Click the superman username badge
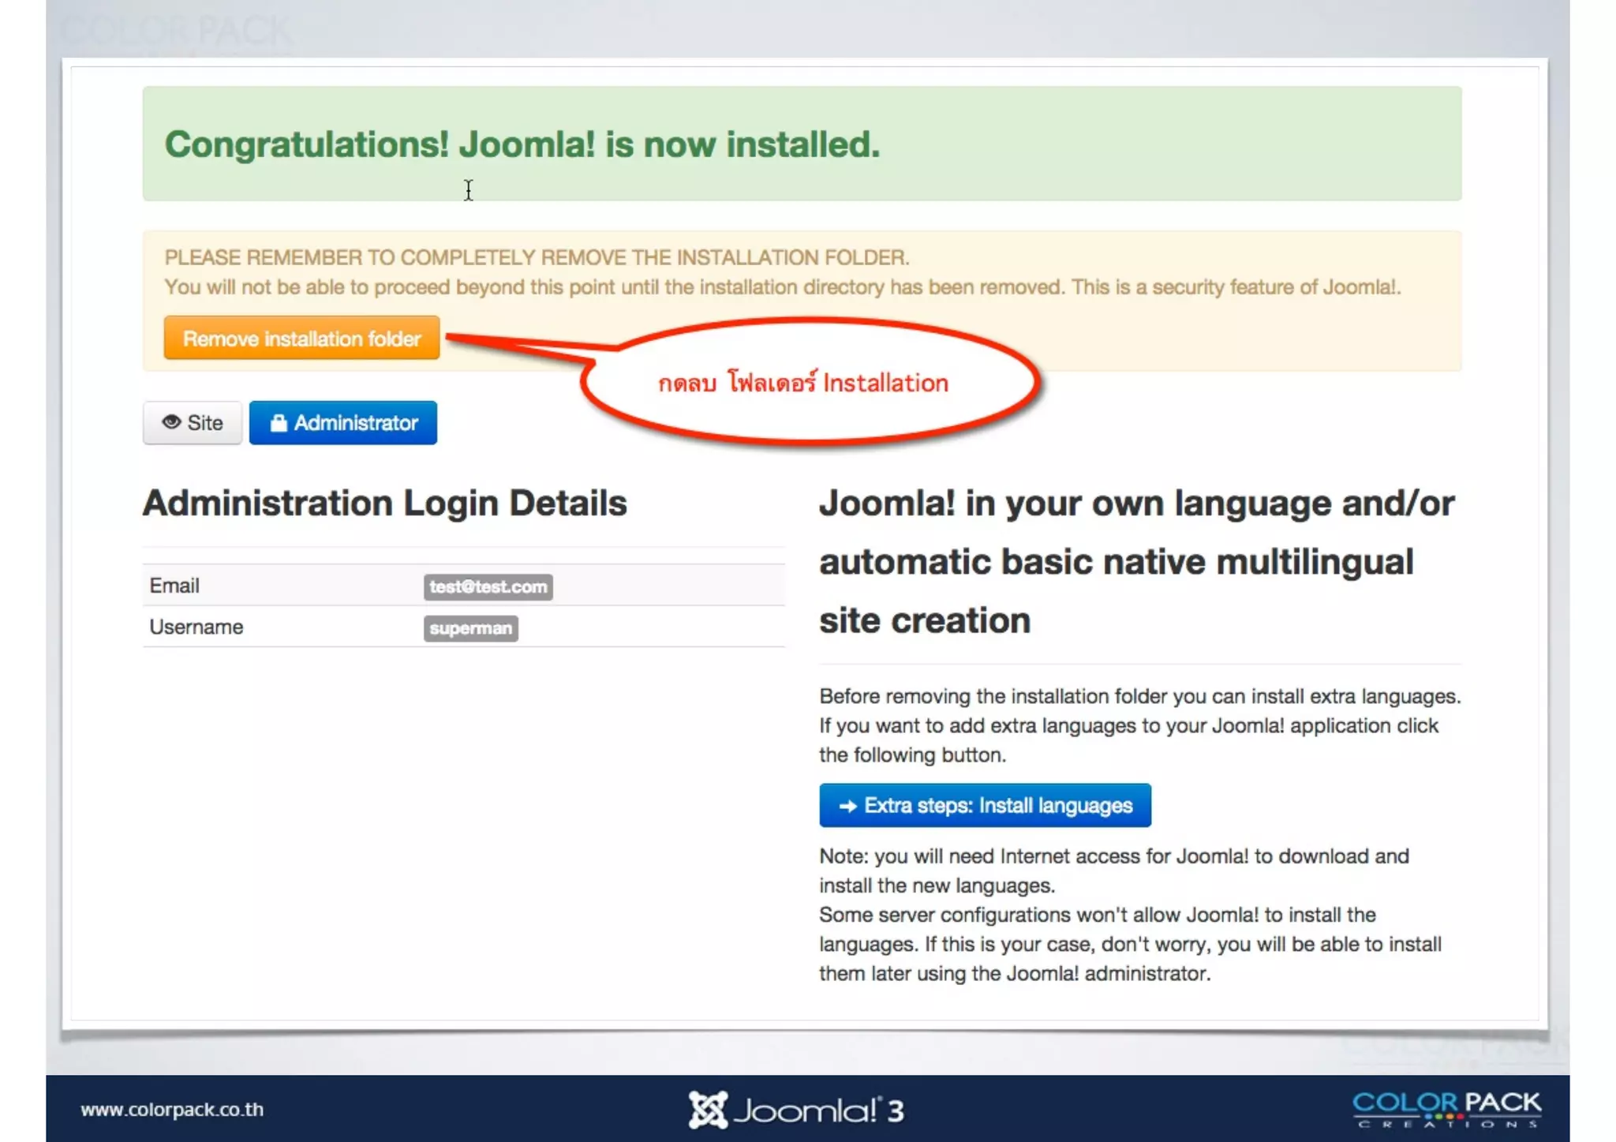Image resolution: width=1616 pixels, height=1142 pixels. (x=470, y=628)
